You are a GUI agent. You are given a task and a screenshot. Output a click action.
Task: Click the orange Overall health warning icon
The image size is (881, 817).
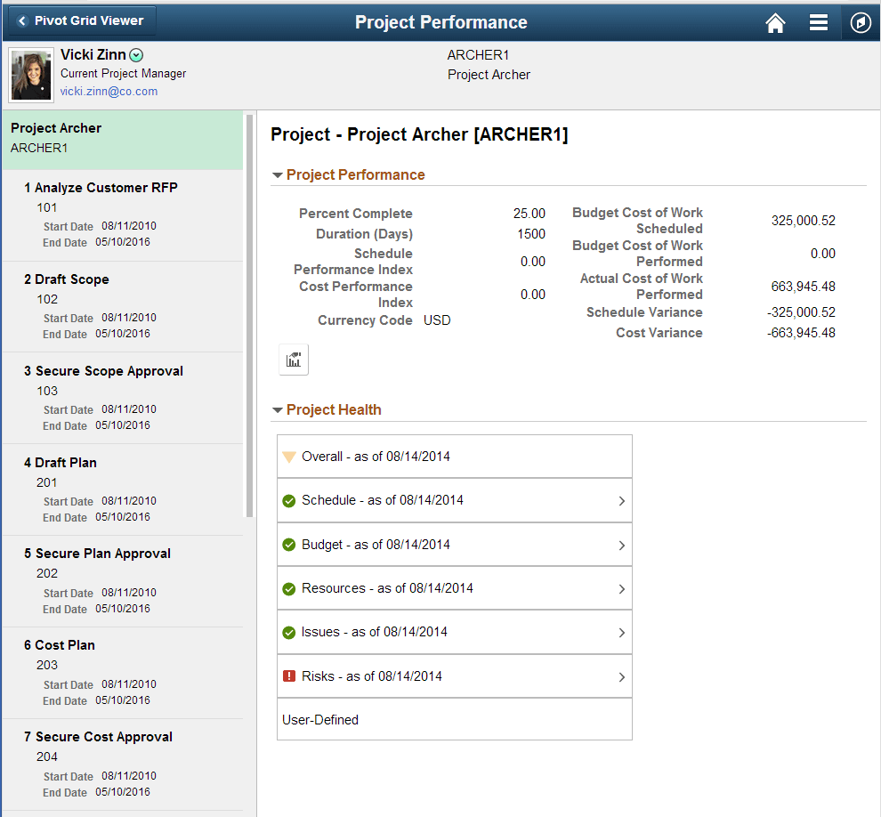[289, 456]
